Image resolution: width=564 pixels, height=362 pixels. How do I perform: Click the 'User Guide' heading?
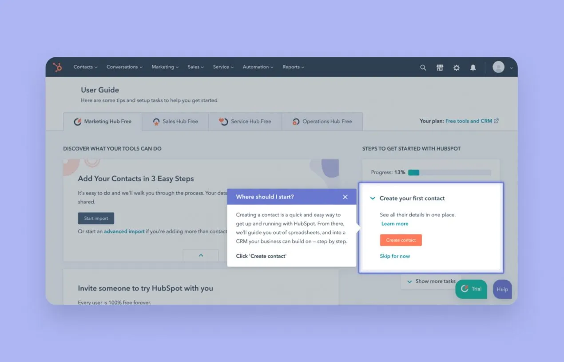point(100,90)
